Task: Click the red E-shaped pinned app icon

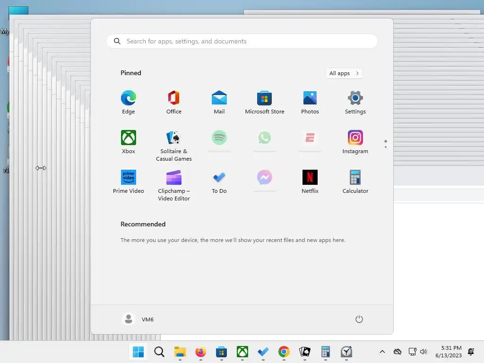Action: 310,138
